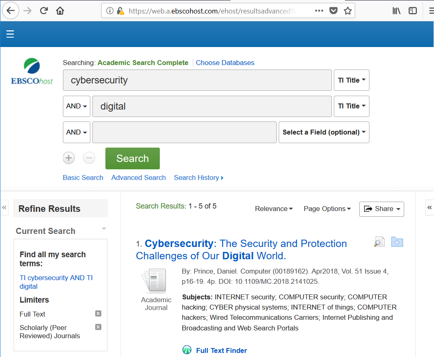Open the Page Options menu
This screenshot has height=357, width=434.
(327, 209)
